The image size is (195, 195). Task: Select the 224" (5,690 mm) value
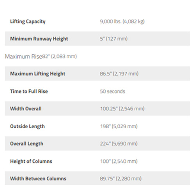[x=119, y=144]
